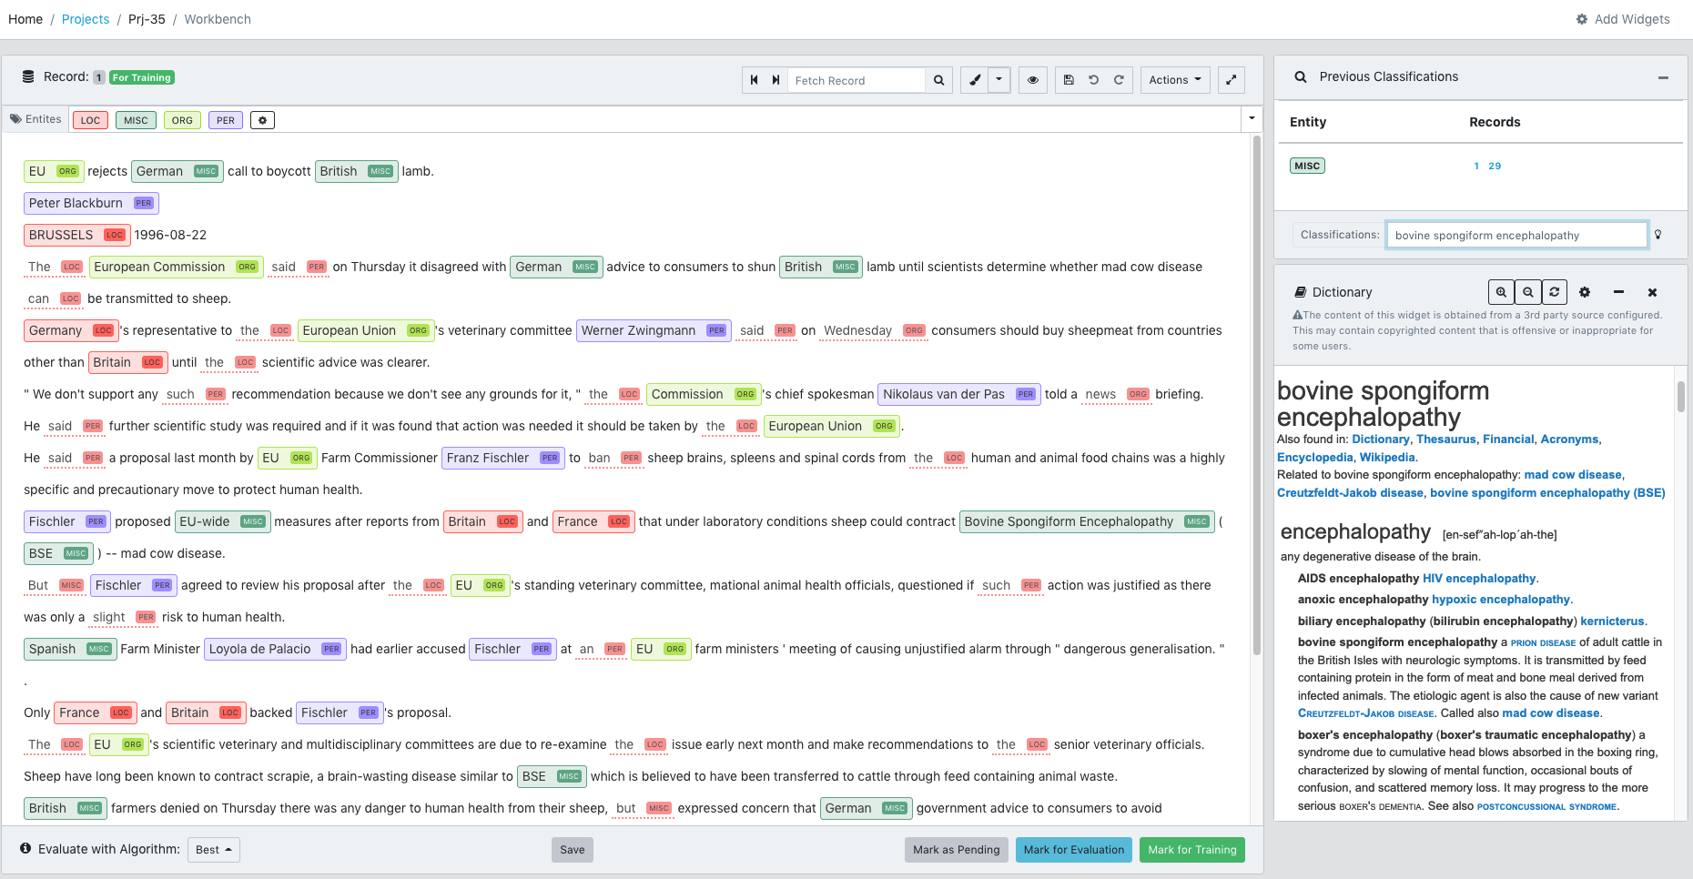The image size is (1693, 879).
Task: Open the entity labels settings gear
Action: pos(262,119)
